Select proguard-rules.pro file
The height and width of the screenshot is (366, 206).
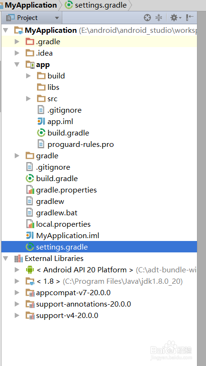(x=81, y=144)
